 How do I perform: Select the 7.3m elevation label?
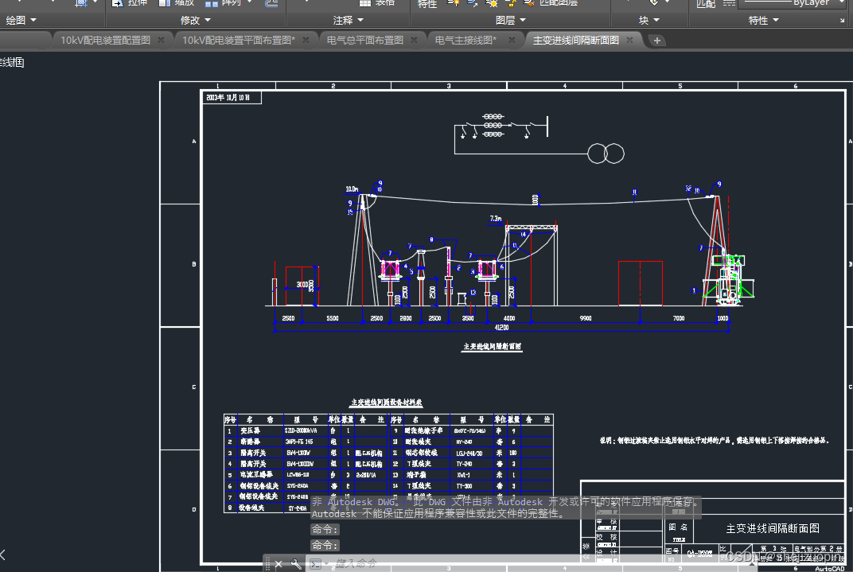coord(495,219)
